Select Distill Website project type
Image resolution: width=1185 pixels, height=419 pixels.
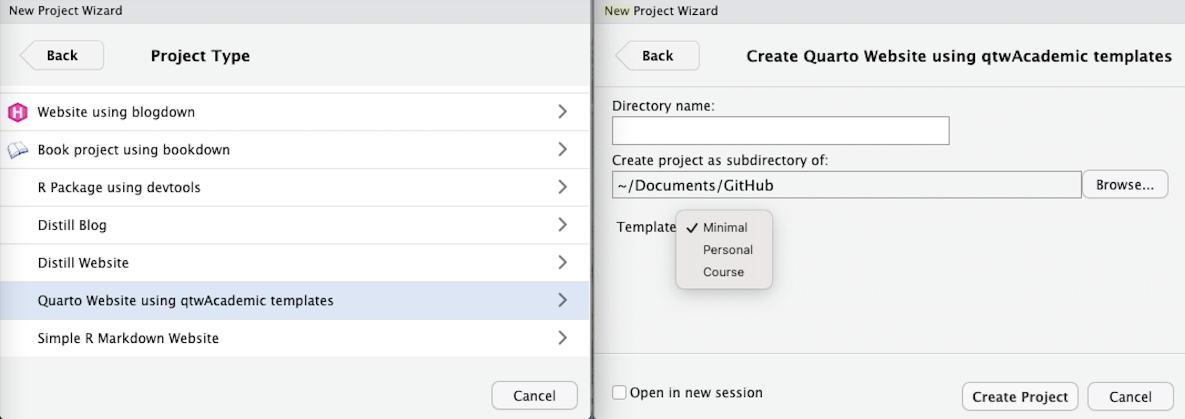(83, 263)
